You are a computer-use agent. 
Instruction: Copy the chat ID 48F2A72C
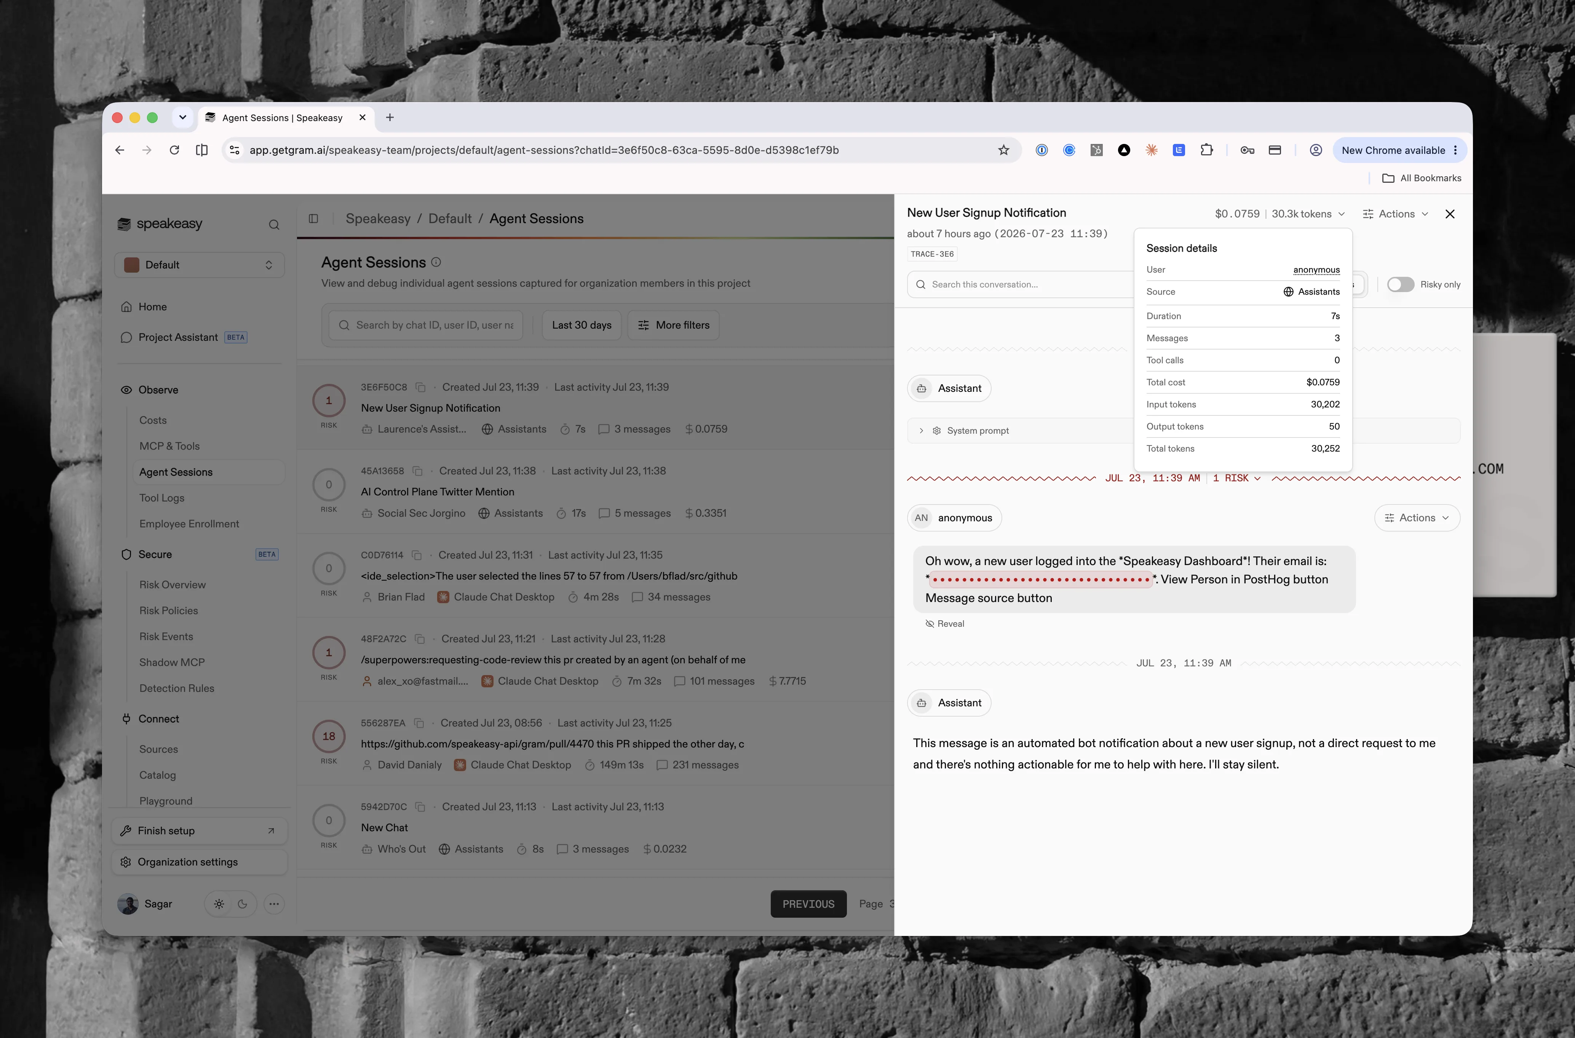coord(420,639)
